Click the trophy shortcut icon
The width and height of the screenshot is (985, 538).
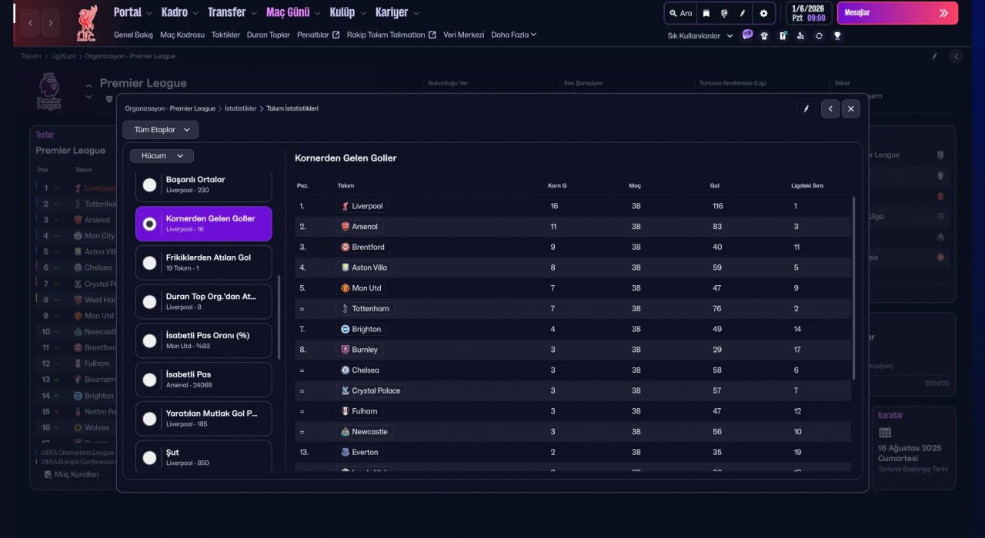pos(837,35)
